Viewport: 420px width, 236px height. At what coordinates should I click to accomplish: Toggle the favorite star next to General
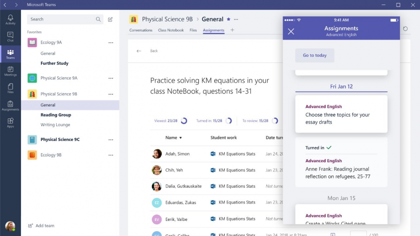point(228,19)
